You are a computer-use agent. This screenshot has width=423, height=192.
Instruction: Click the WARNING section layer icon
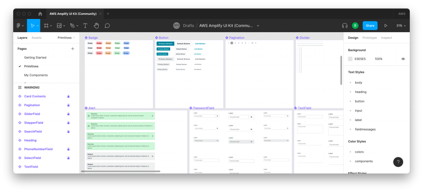pyautogui.click(x=20, y=88)
